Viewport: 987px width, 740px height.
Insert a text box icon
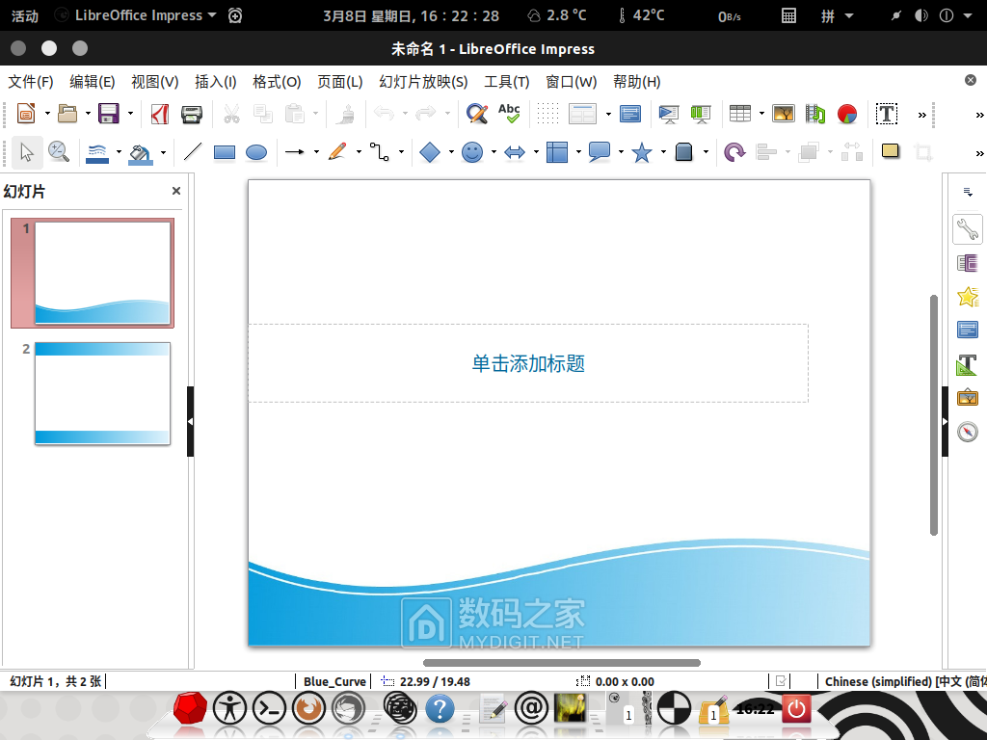point(887,114)
